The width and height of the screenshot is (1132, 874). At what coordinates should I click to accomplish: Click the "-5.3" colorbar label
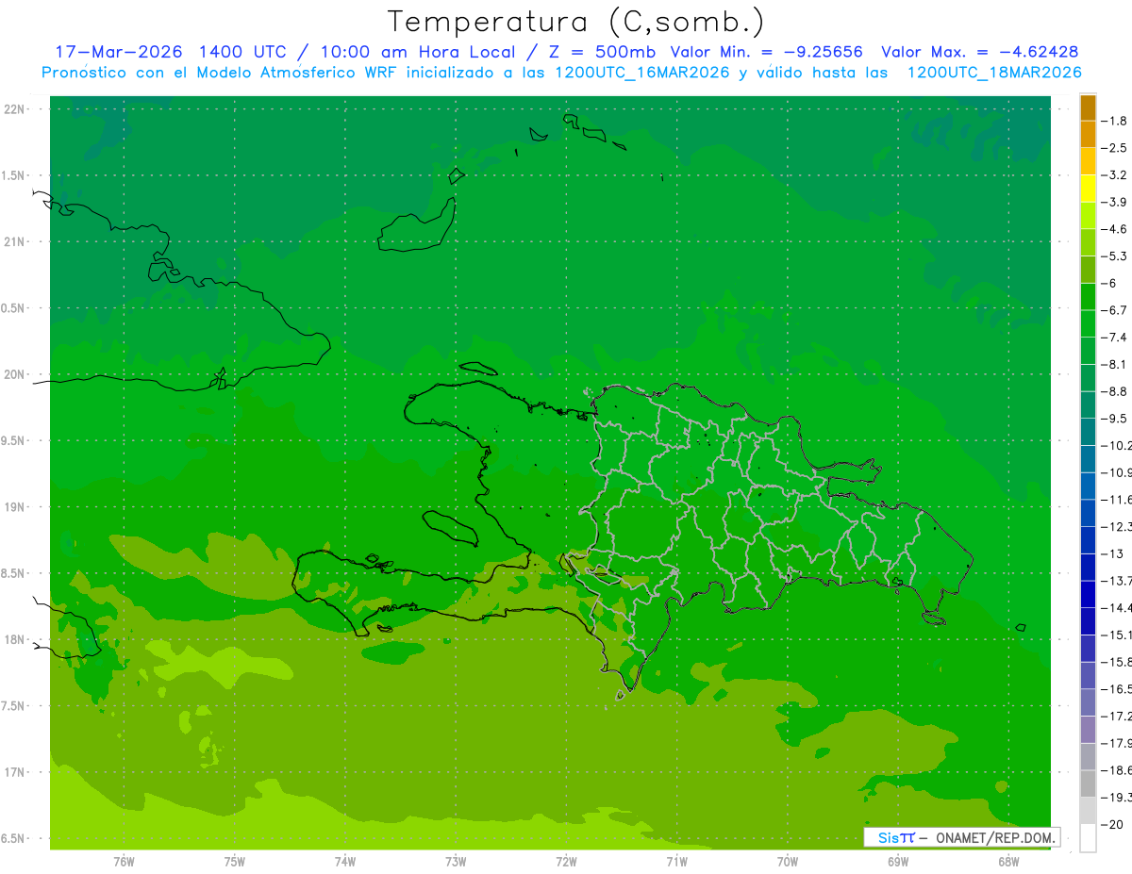tap(1114, 256)
